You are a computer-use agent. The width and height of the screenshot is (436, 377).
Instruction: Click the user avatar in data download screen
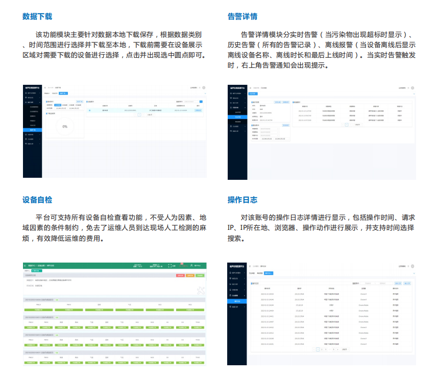204,88
